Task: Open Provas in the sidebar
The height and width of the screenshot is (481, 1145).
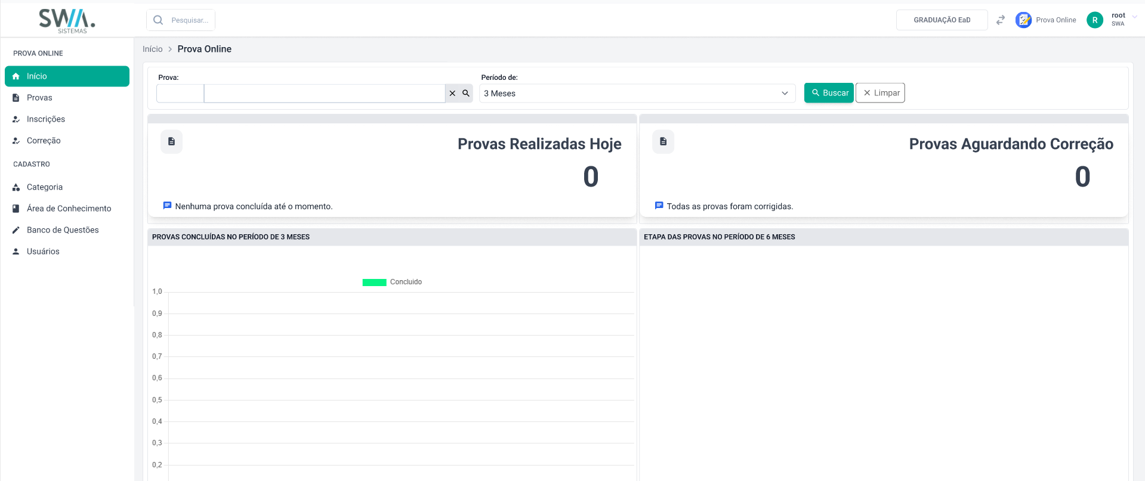Action: click(x=39, y=98)
